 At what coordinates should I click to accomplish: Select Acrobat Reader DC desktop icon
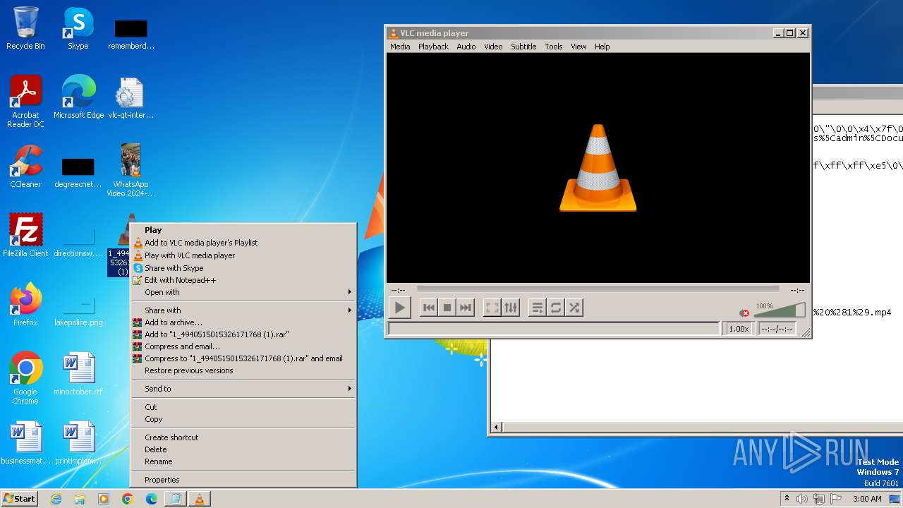25,102
